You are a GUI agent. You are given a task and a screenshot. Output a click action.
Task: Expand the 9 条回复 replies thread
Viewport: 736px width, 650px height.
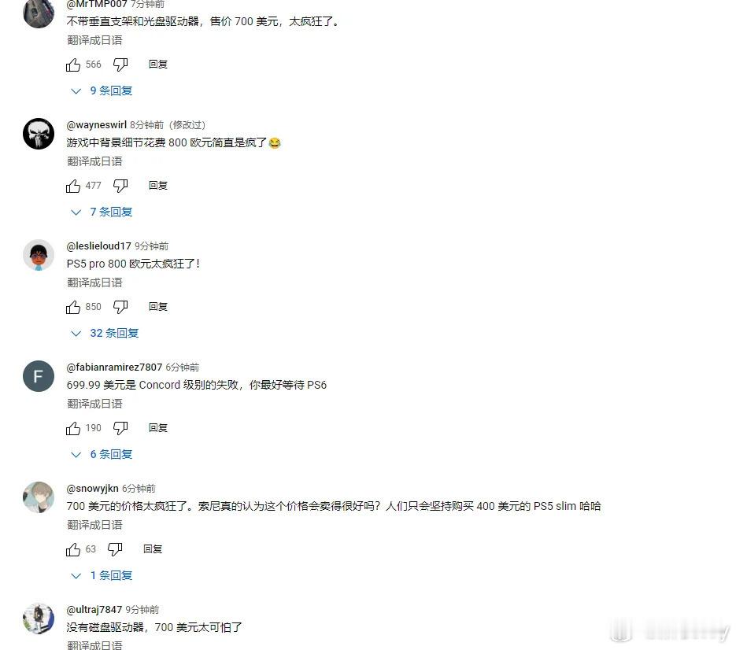pos(102,90)
